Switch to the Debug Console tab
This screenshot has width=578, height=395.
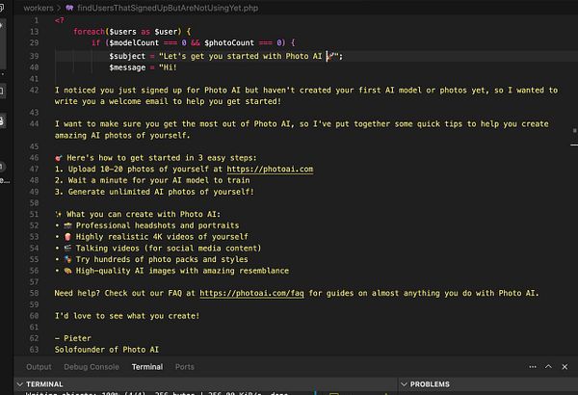pyautogui.click(x=92, y=367)
